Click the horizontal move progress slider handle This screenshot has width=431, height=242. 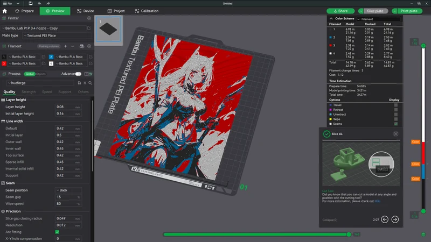(349, 234)
